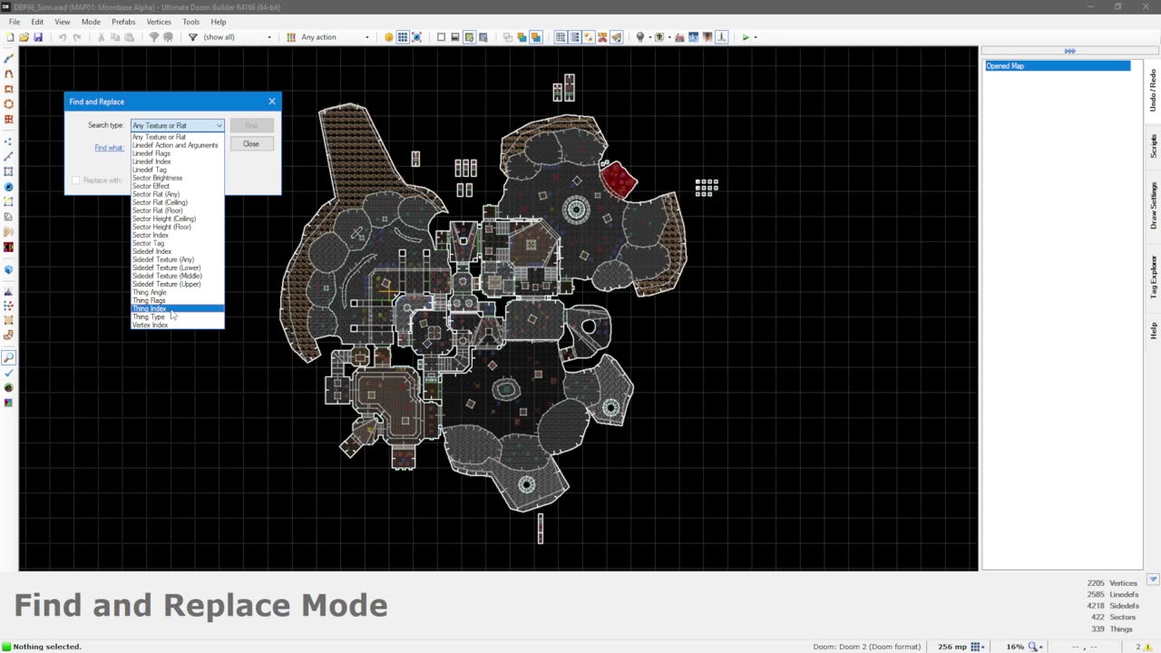The height and width of the screenshot is (653, 1161).
Task: Click the Draw Grid tool icon
Action: [9, 119]
